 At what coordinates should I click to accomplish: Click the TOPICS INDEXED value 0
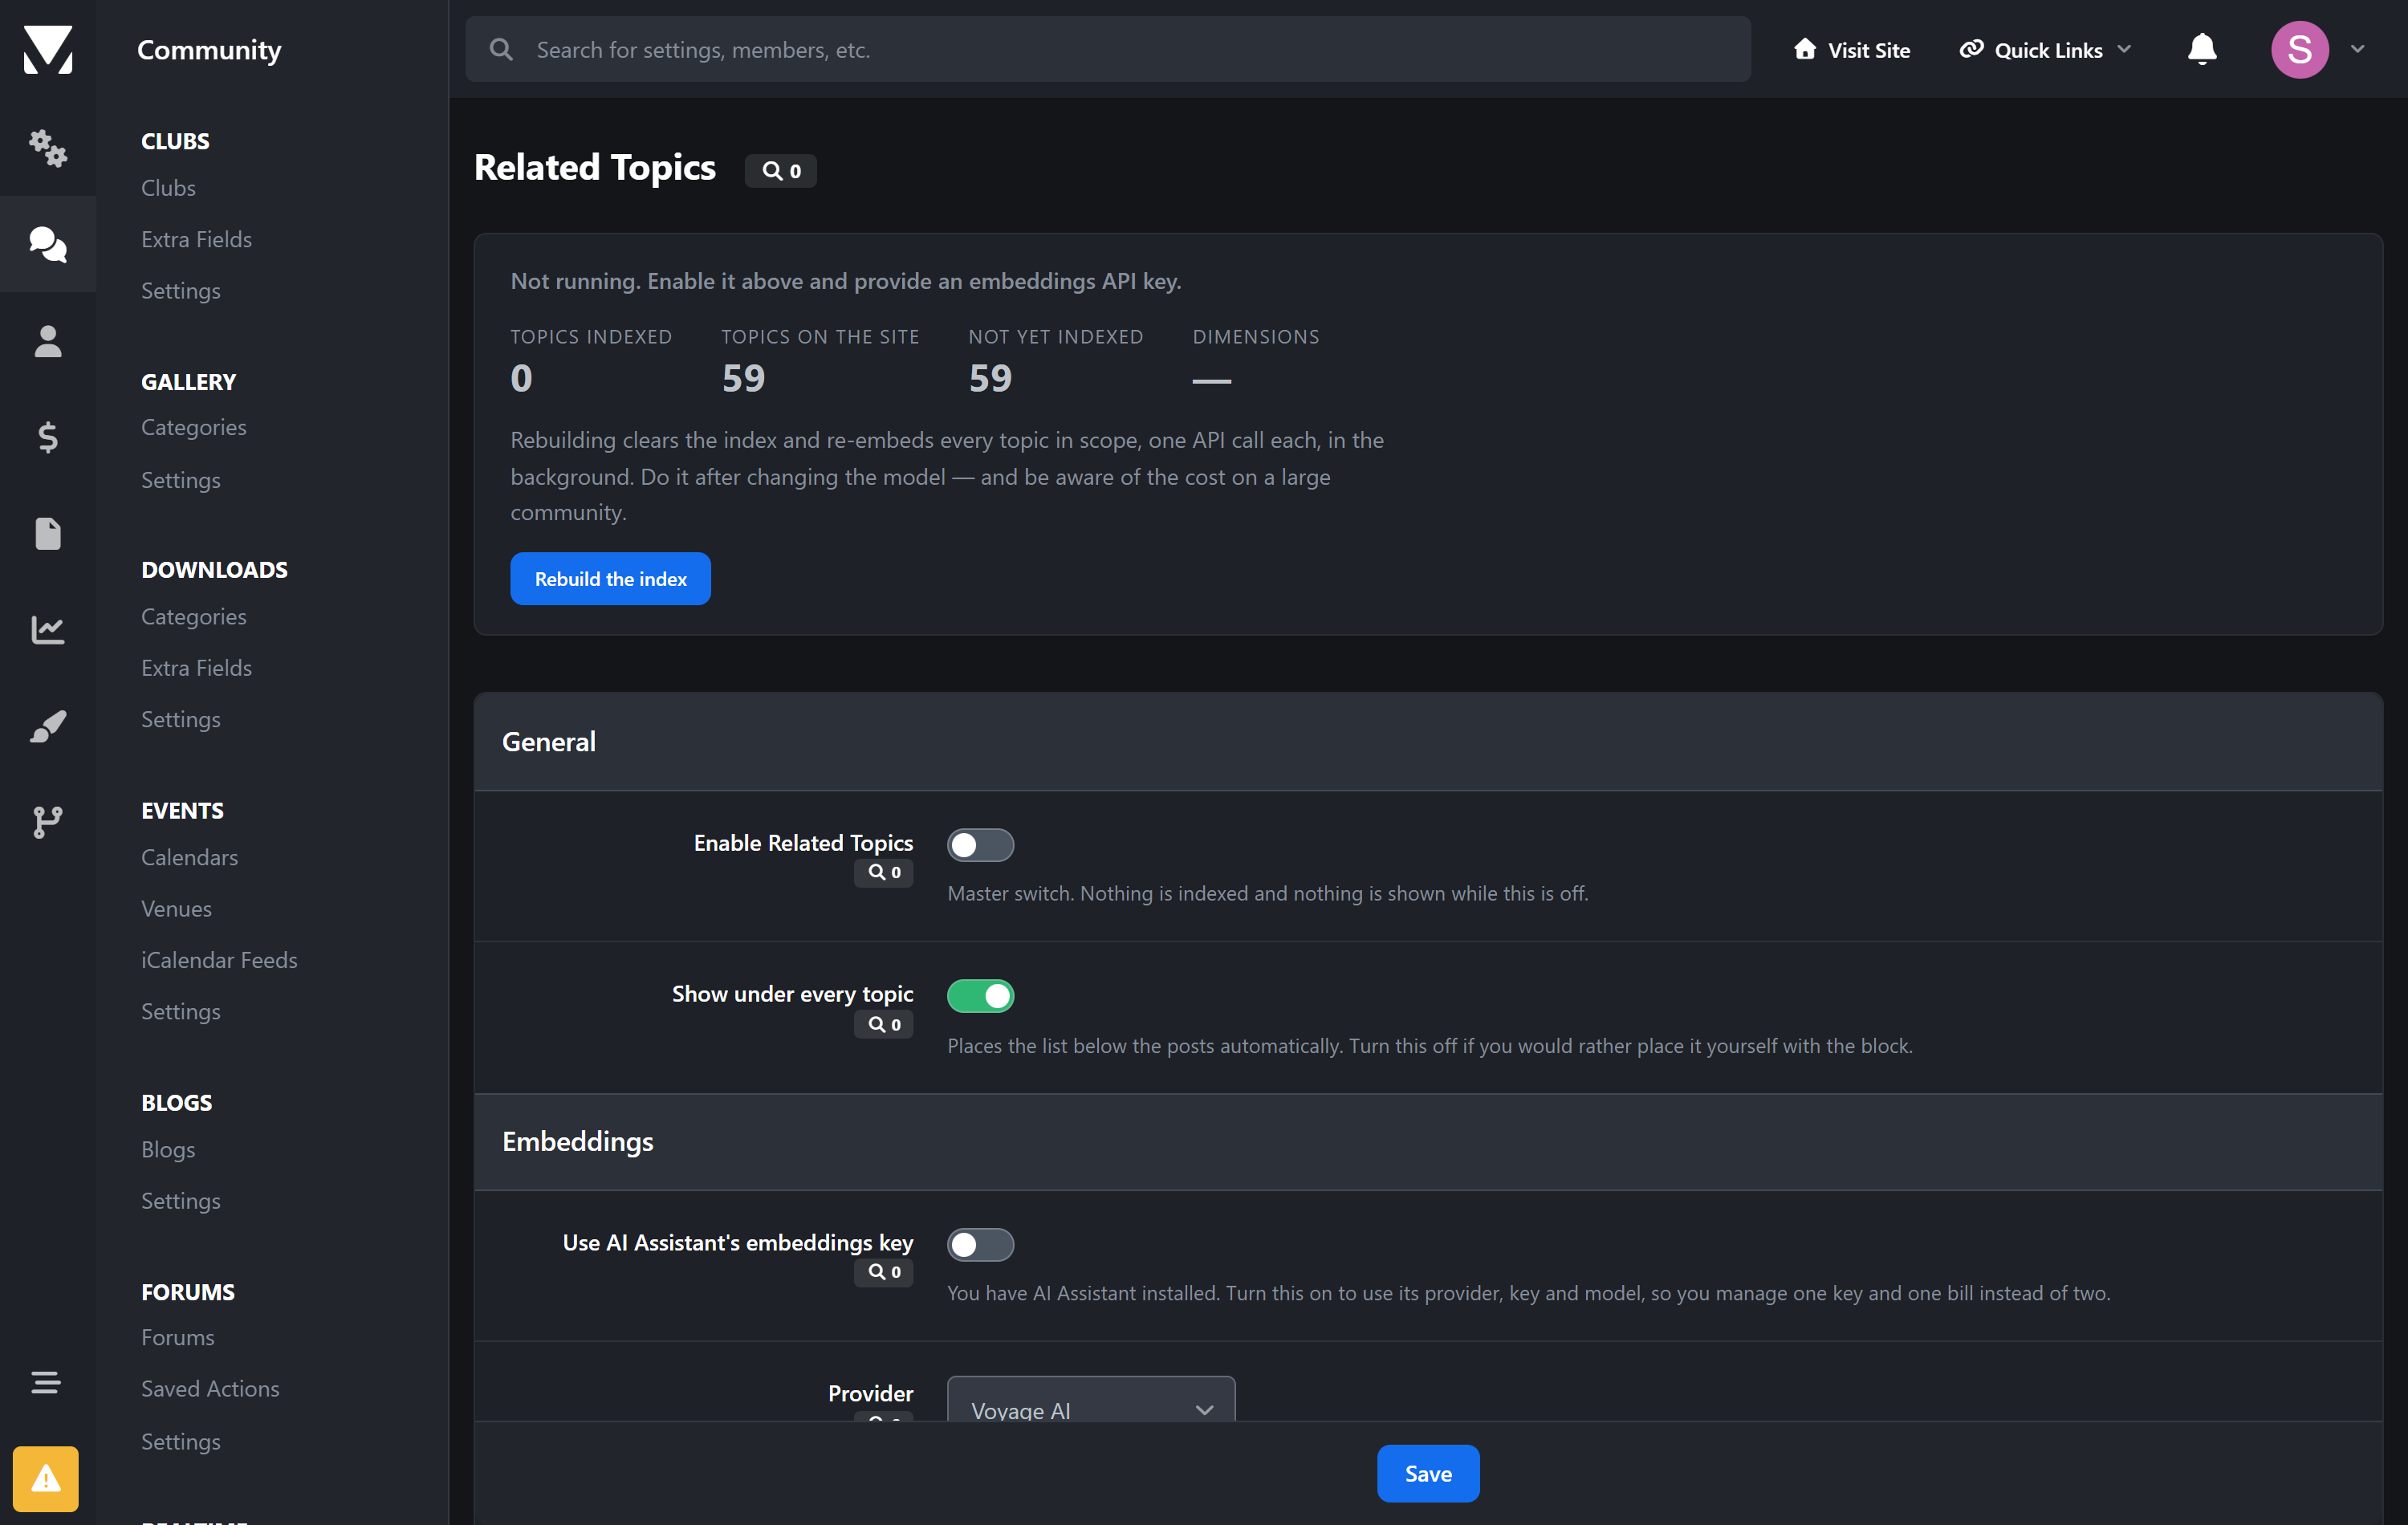522,378
